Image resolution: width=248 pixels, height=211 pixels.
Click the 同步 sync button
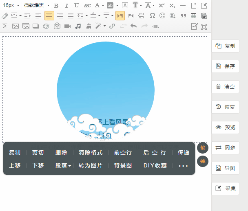click(226, 148)
